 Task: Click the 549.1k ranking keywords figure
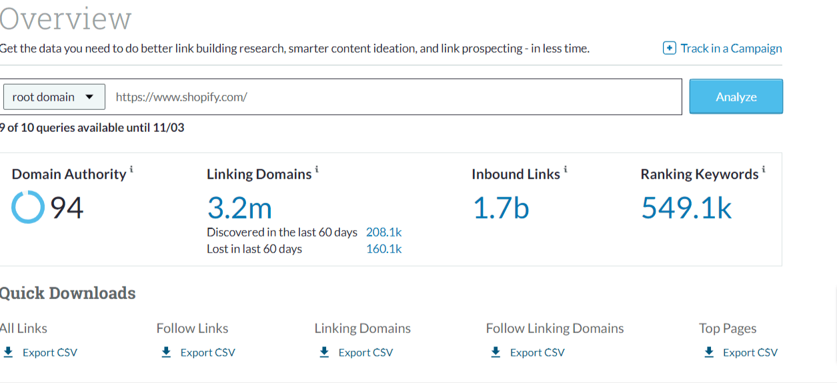(686, 208)
